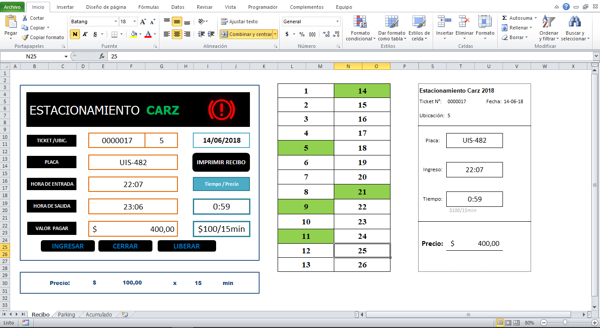Toggle bold formatting for selected cell

tap(74, 33)
